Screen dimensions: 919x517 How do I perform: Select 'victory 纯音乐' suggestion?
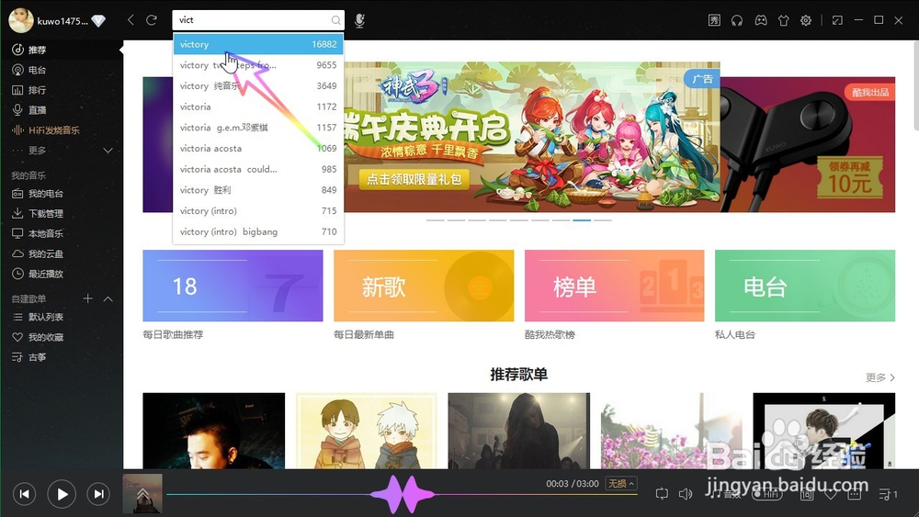click(x=258, y=85)
